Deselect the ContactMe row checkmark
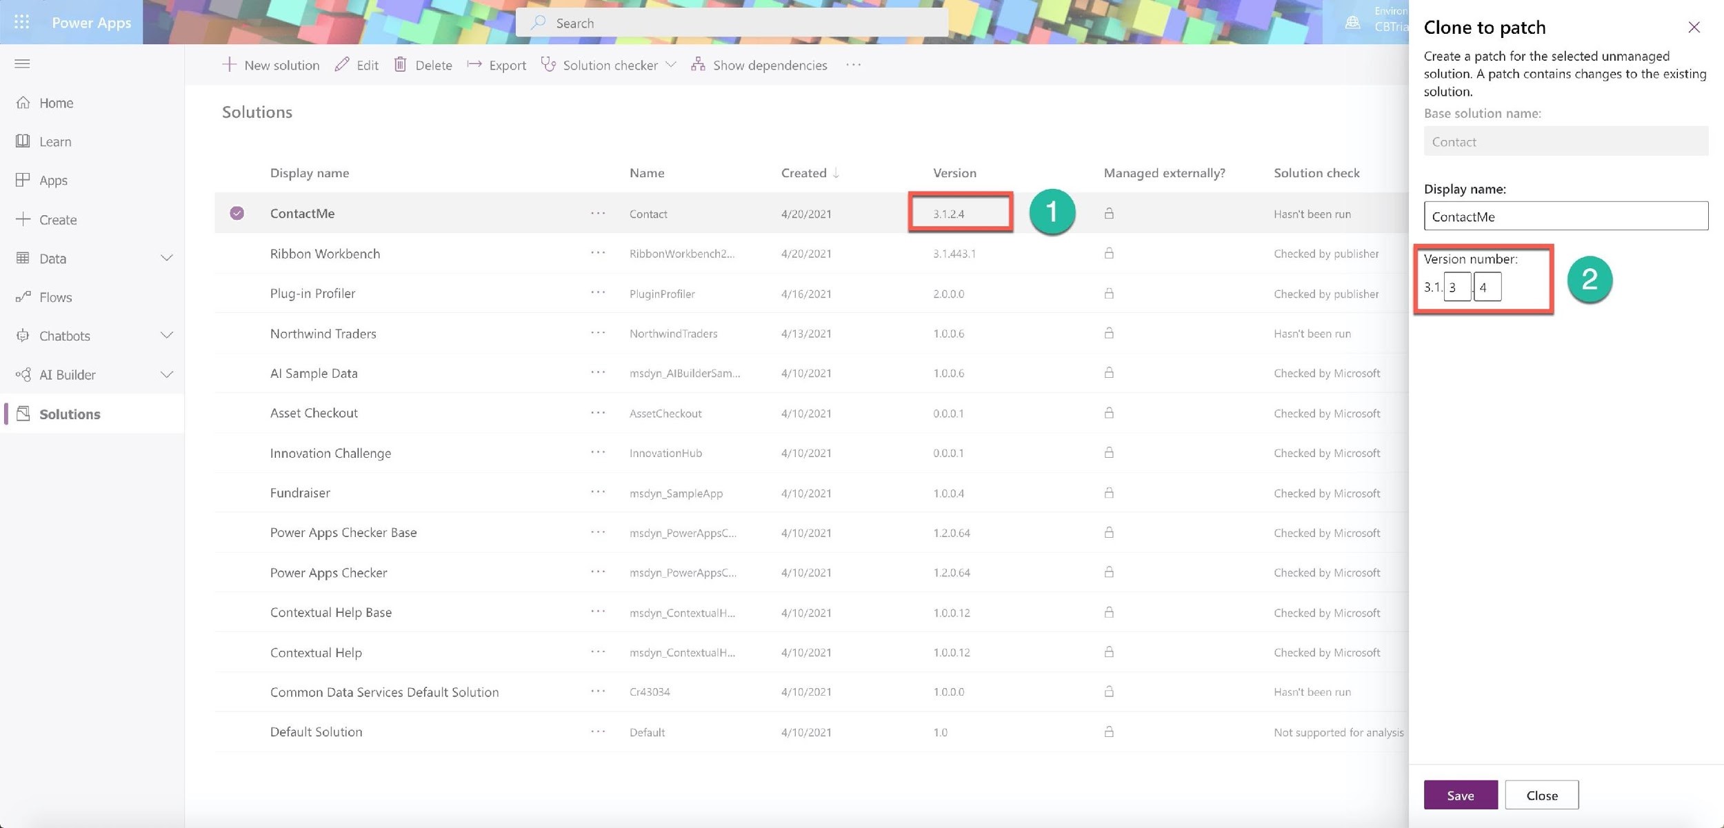This screenshot has height=828, width=1724. [x=237, y=213]
